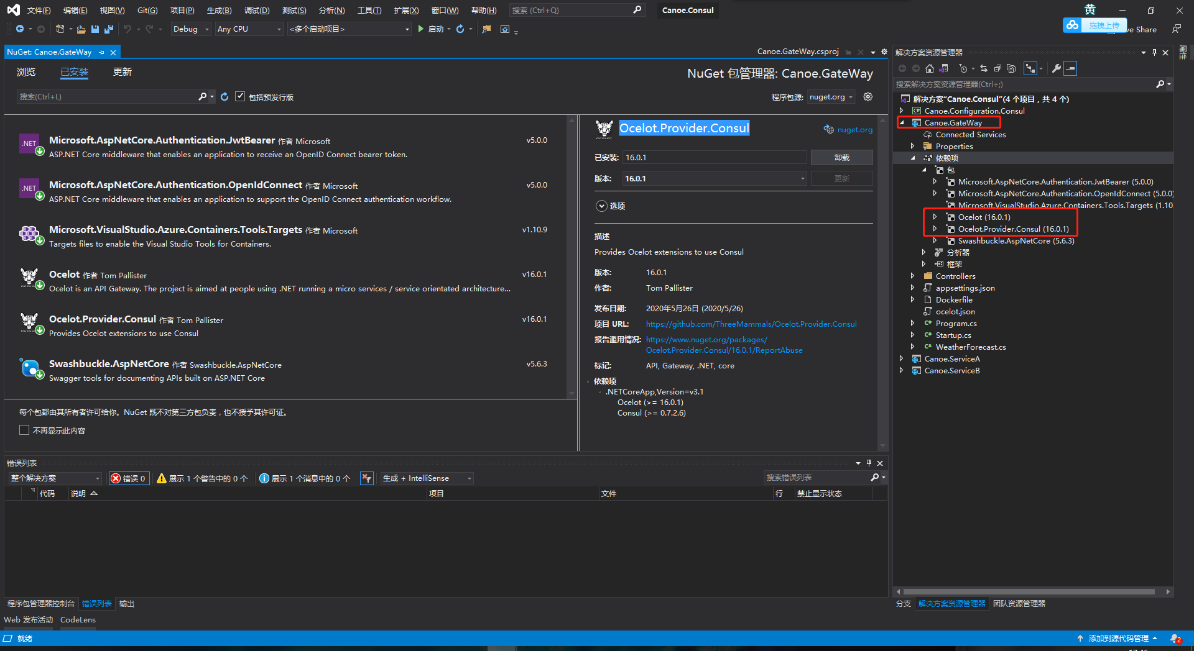Switch to the 输出 output tab
Image resolution: width=1194 pixels, height=651 pixels.
tap(127, 603)
